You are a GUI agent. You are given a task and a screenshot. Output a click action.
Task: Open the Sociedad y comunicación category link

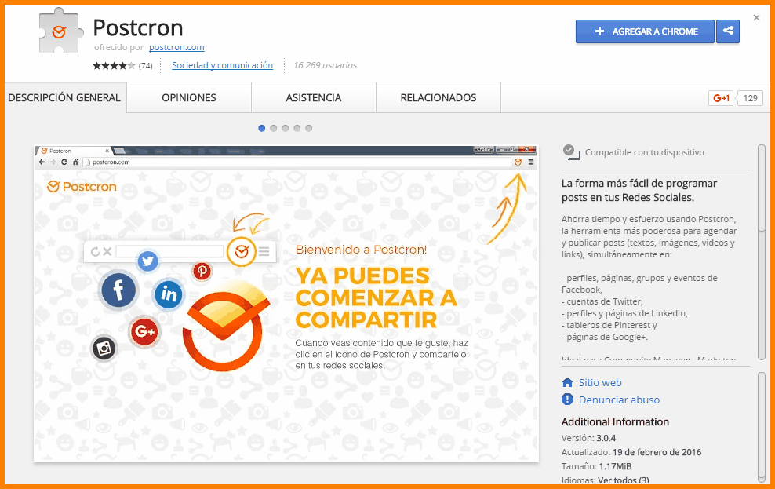[223, 65]
